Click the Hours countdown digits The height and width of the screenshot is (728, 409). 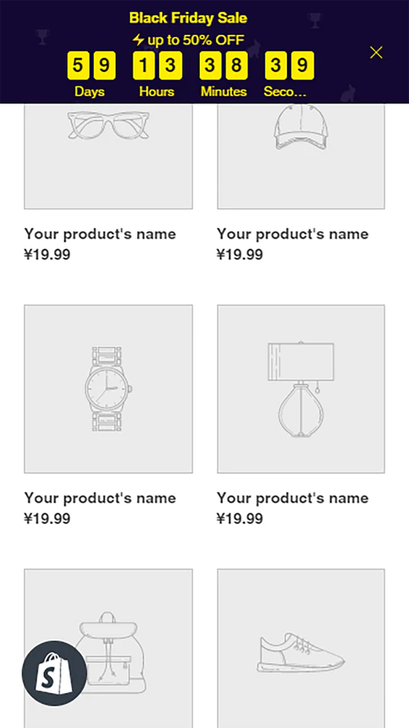[x=157, y=66]
